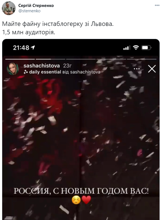The image size is (164, 220).
Task: Open the story three-dot options
Action: pyautogui.click(x=136, y=69)
